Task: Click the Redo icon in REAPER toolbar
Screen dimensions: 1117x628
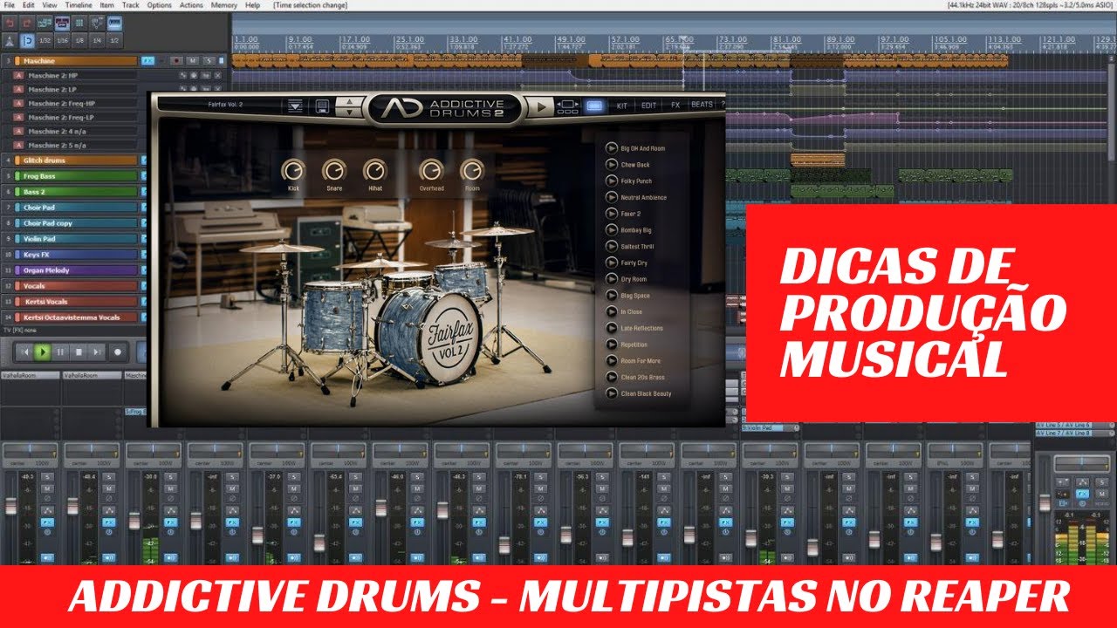Action: coord(27,23)
